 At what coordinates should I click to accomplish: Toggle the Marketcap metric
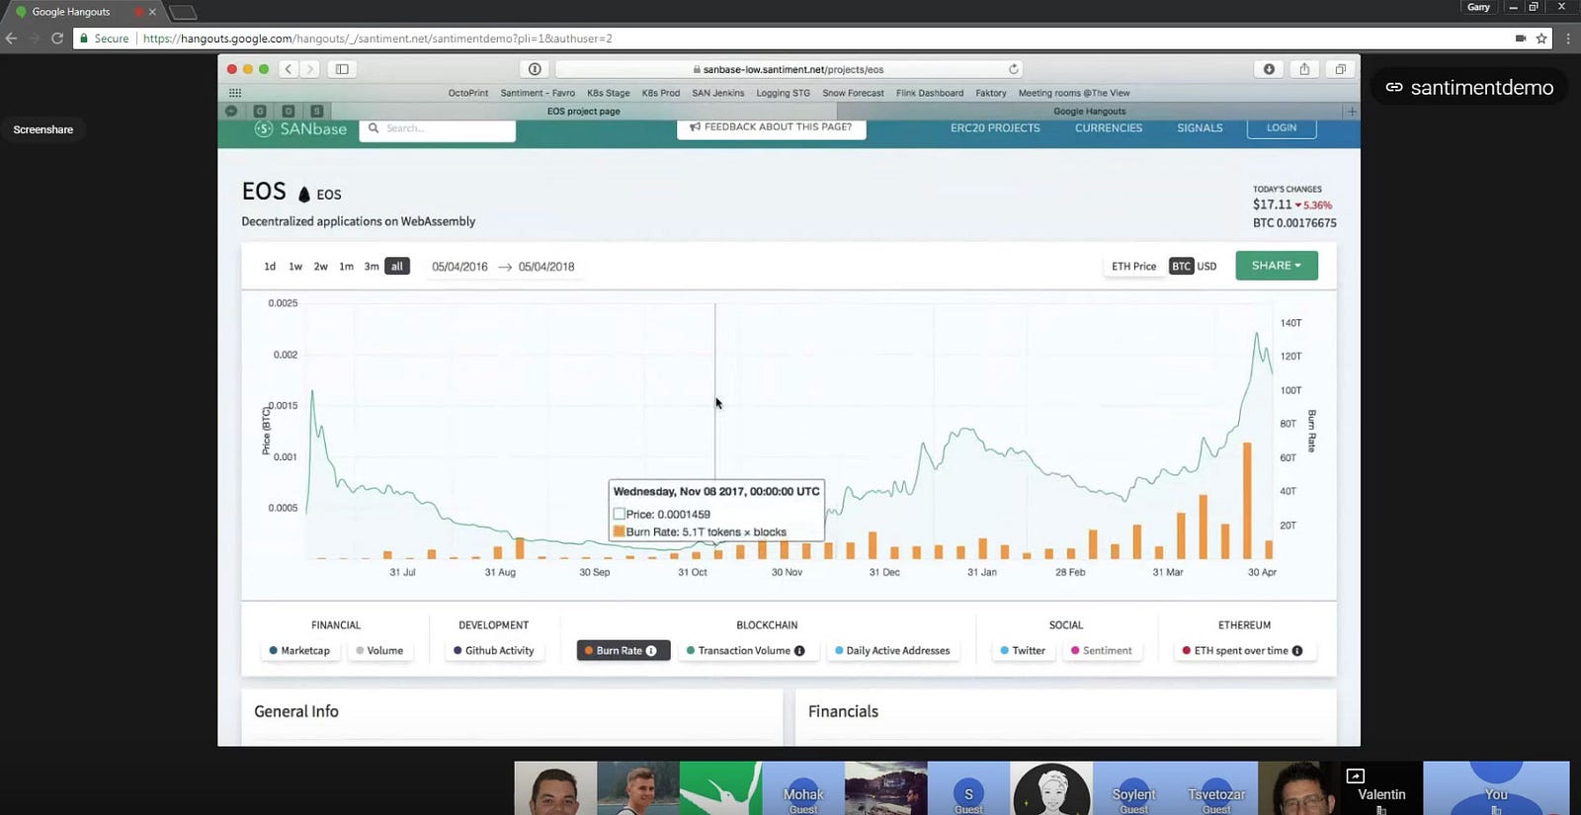[299, 651]
